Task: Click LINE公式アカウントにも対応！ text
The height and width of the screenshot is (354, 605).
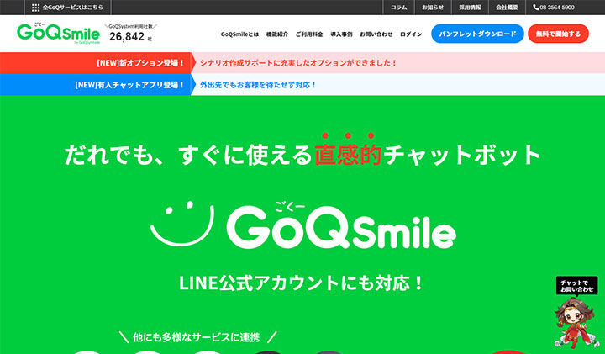Action: click(302, 283)
